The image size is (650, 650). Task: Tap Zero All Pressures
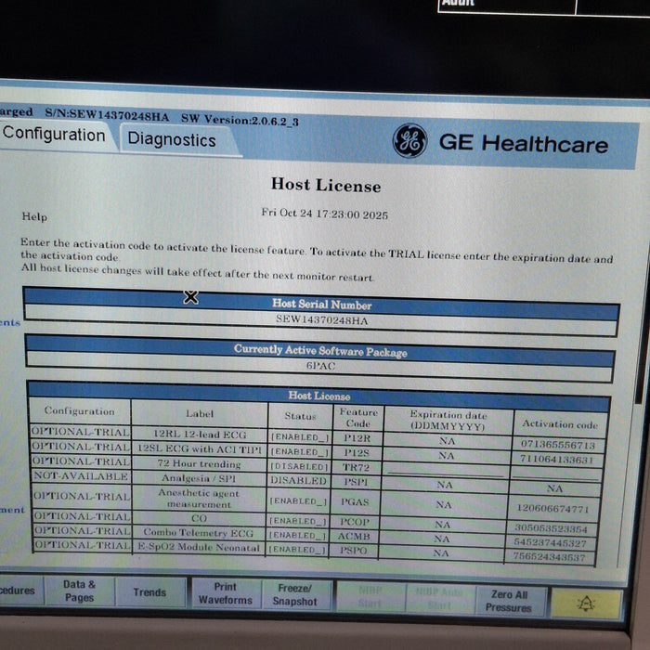tap(509, 601)
